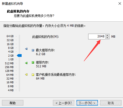
Task: Click the 8 MB scale label
Action: click(11, 86)
